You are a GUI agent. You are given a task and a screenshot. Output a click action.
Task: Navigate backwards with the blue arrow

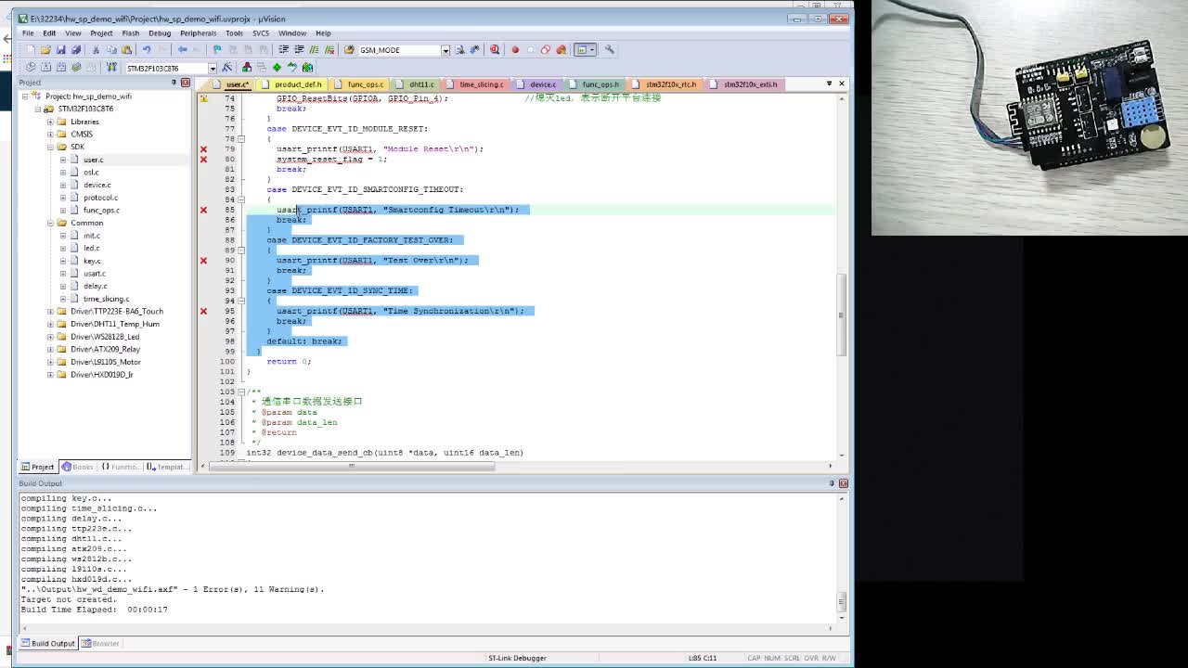pos(183,50)
